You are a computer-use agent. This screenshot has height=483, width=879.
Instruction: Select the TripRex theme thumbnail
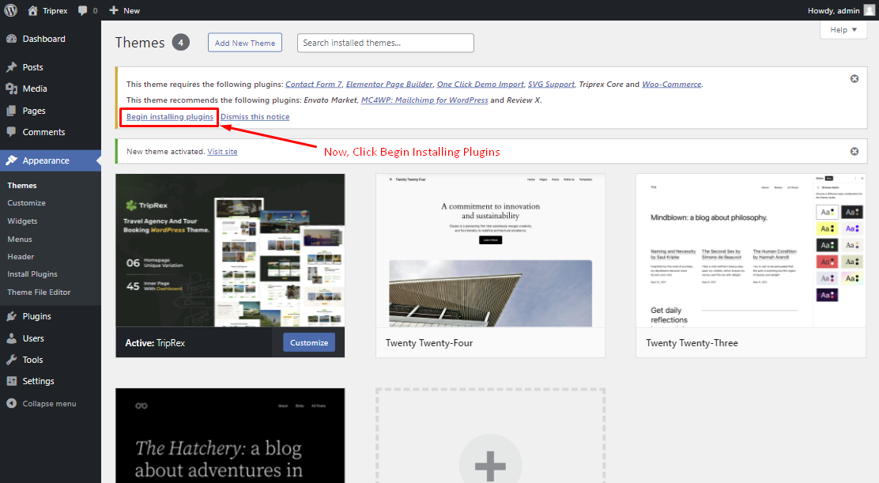tap(230, 251)
